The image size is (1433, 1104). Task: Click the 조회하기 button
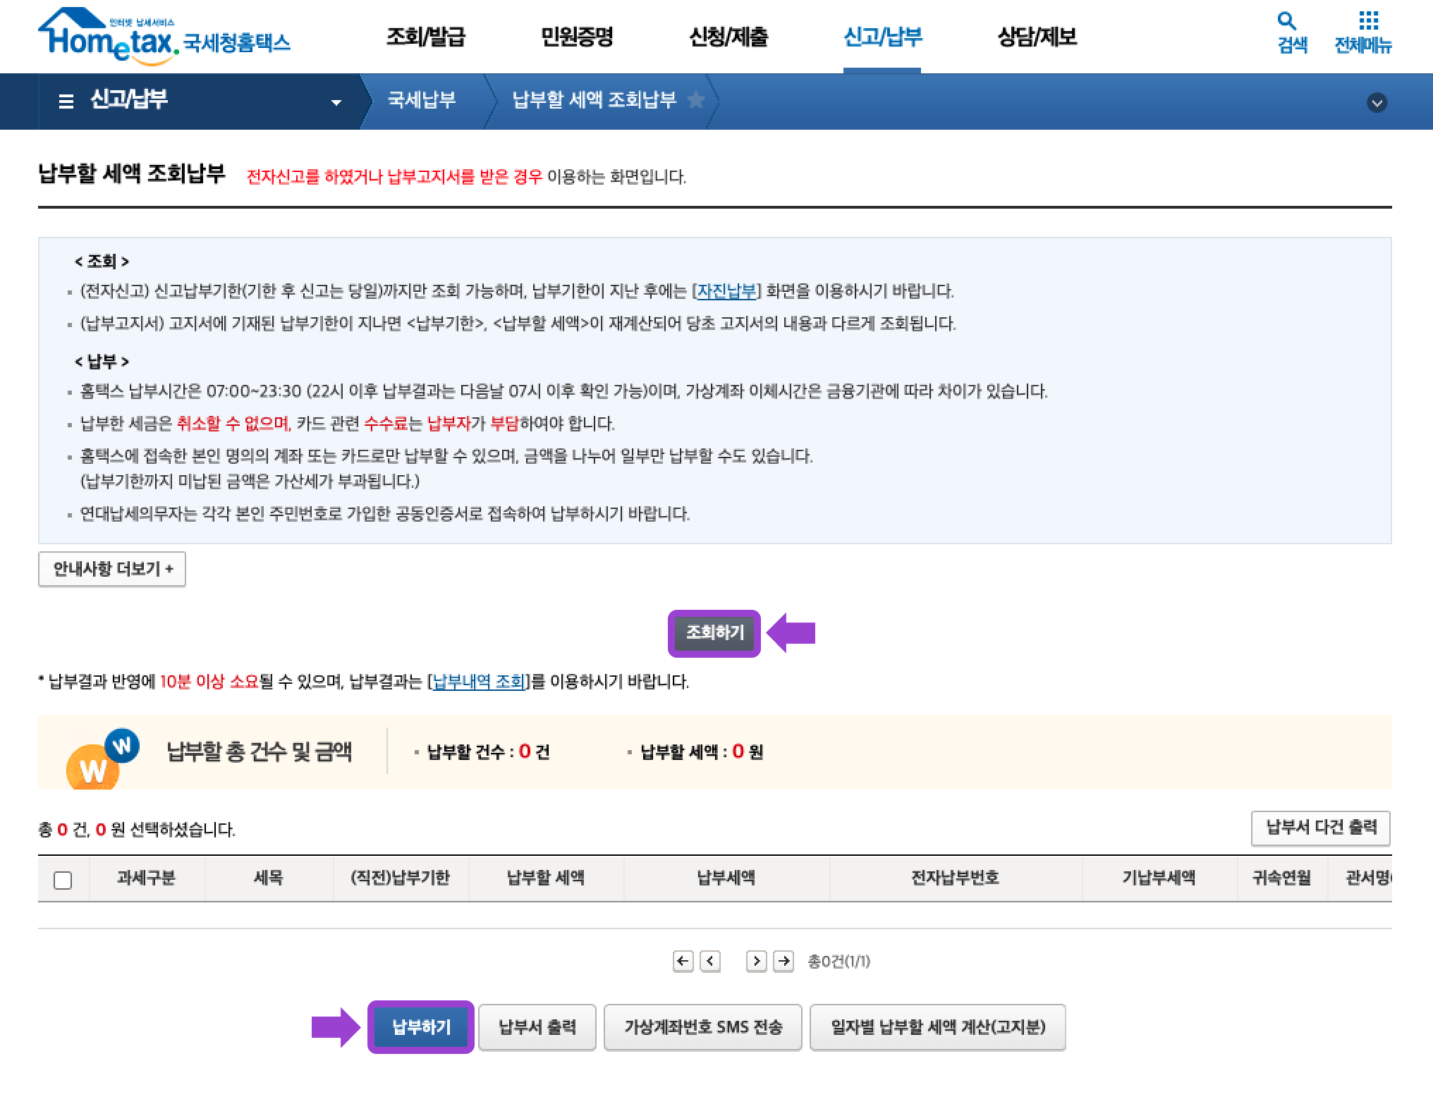715,633
